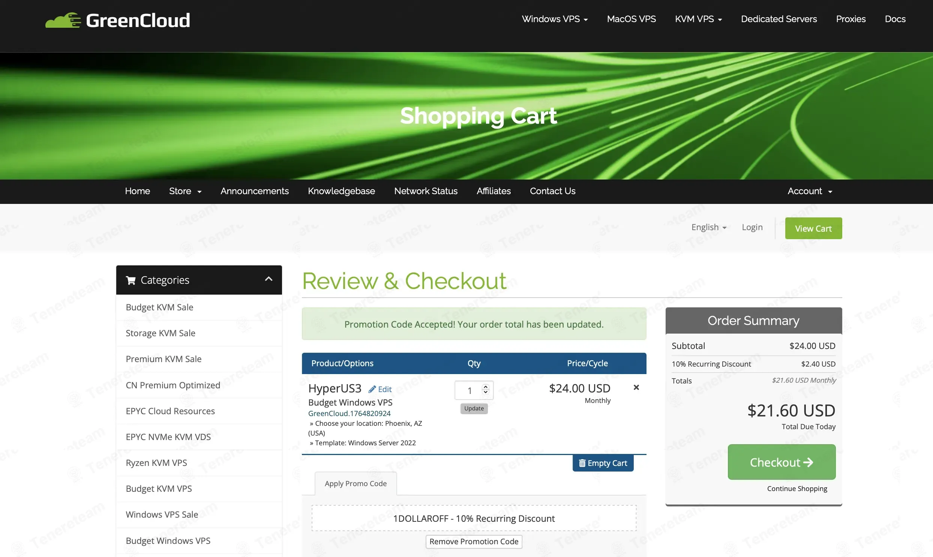Click the Template: Windows Server 2022 text
The width and height of the screenshot is (933, 557).
tap(363, 443)
